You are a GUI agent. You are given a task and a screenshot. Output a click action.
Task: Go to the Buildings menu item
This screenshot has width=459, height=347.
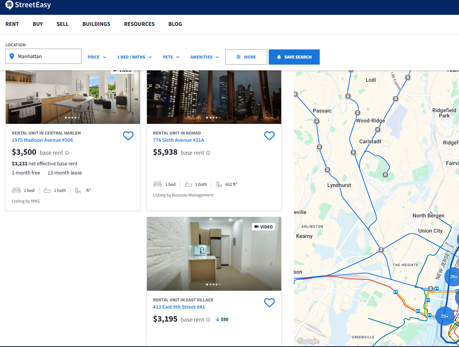pyautogui.click(x=96, y=24)
